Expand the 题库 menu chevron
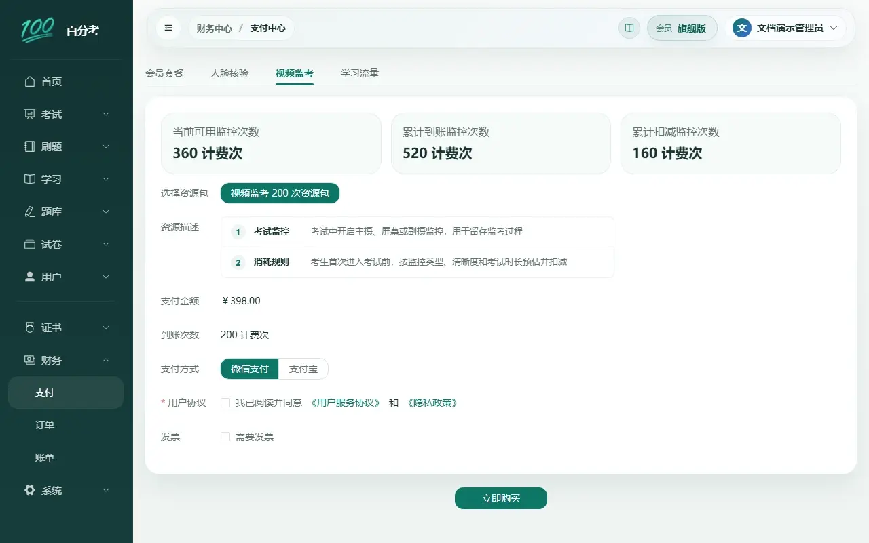Viewport: 869px width, 543px height. click(x=106, y=212)
